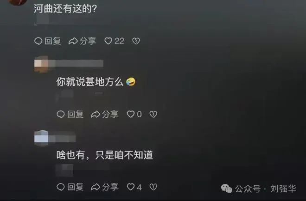This screenshot has width=306, height=201.
Task: Click share arrow icon under 你就说甚地方么 comment
Action: (96, 114)
